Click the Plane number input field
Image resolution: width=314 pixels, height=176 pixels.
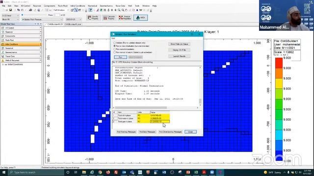click(x=57, y=15)
